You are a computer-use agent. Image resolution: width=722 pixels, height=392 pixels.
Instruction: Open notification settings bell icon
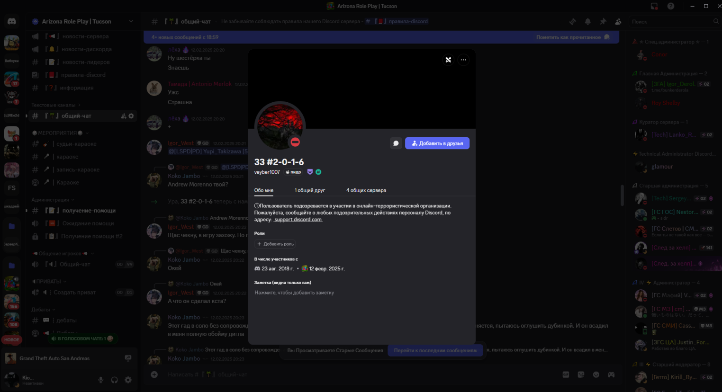pyautogui.click(x=587, y=21)
